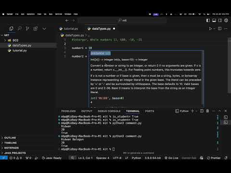This screenshot has width=231, height=173.
Task: Open remote window indicator in status bar
Action: point(4,158)
